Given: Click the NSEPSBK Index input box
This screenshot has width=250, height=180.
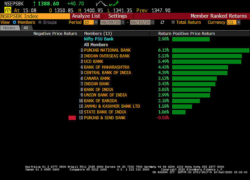Looking at the screenshot, I should click(35, 16).
